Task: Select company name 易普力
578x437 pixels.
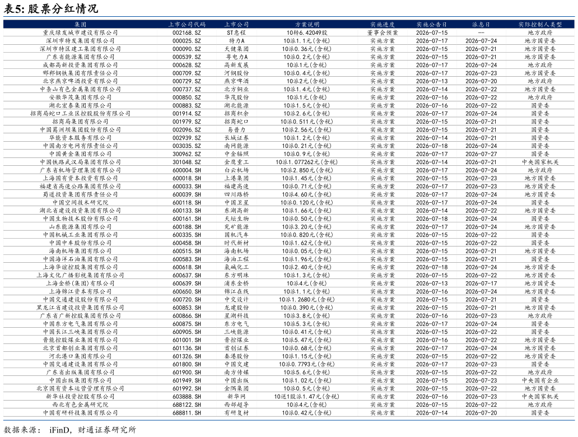Action: tap(237, 130)
